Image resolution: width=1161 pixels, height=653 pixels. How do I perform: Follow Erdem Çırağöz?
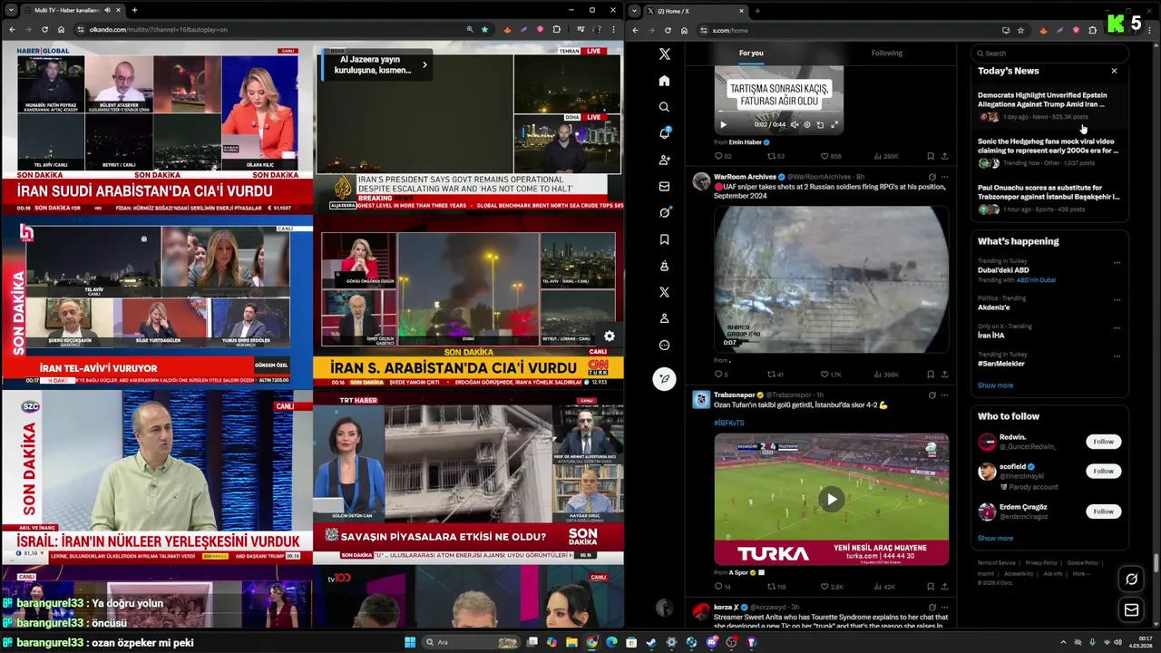tap(1103, 512)
